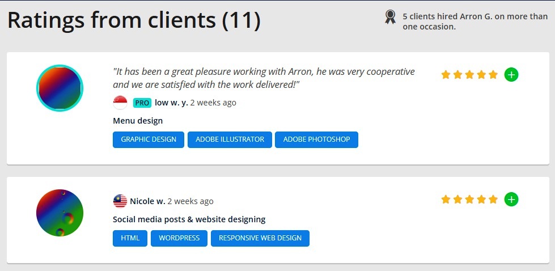Click the Malaysia flag icon
Viewport: 555px width, 271px height.
click(120, 201)
